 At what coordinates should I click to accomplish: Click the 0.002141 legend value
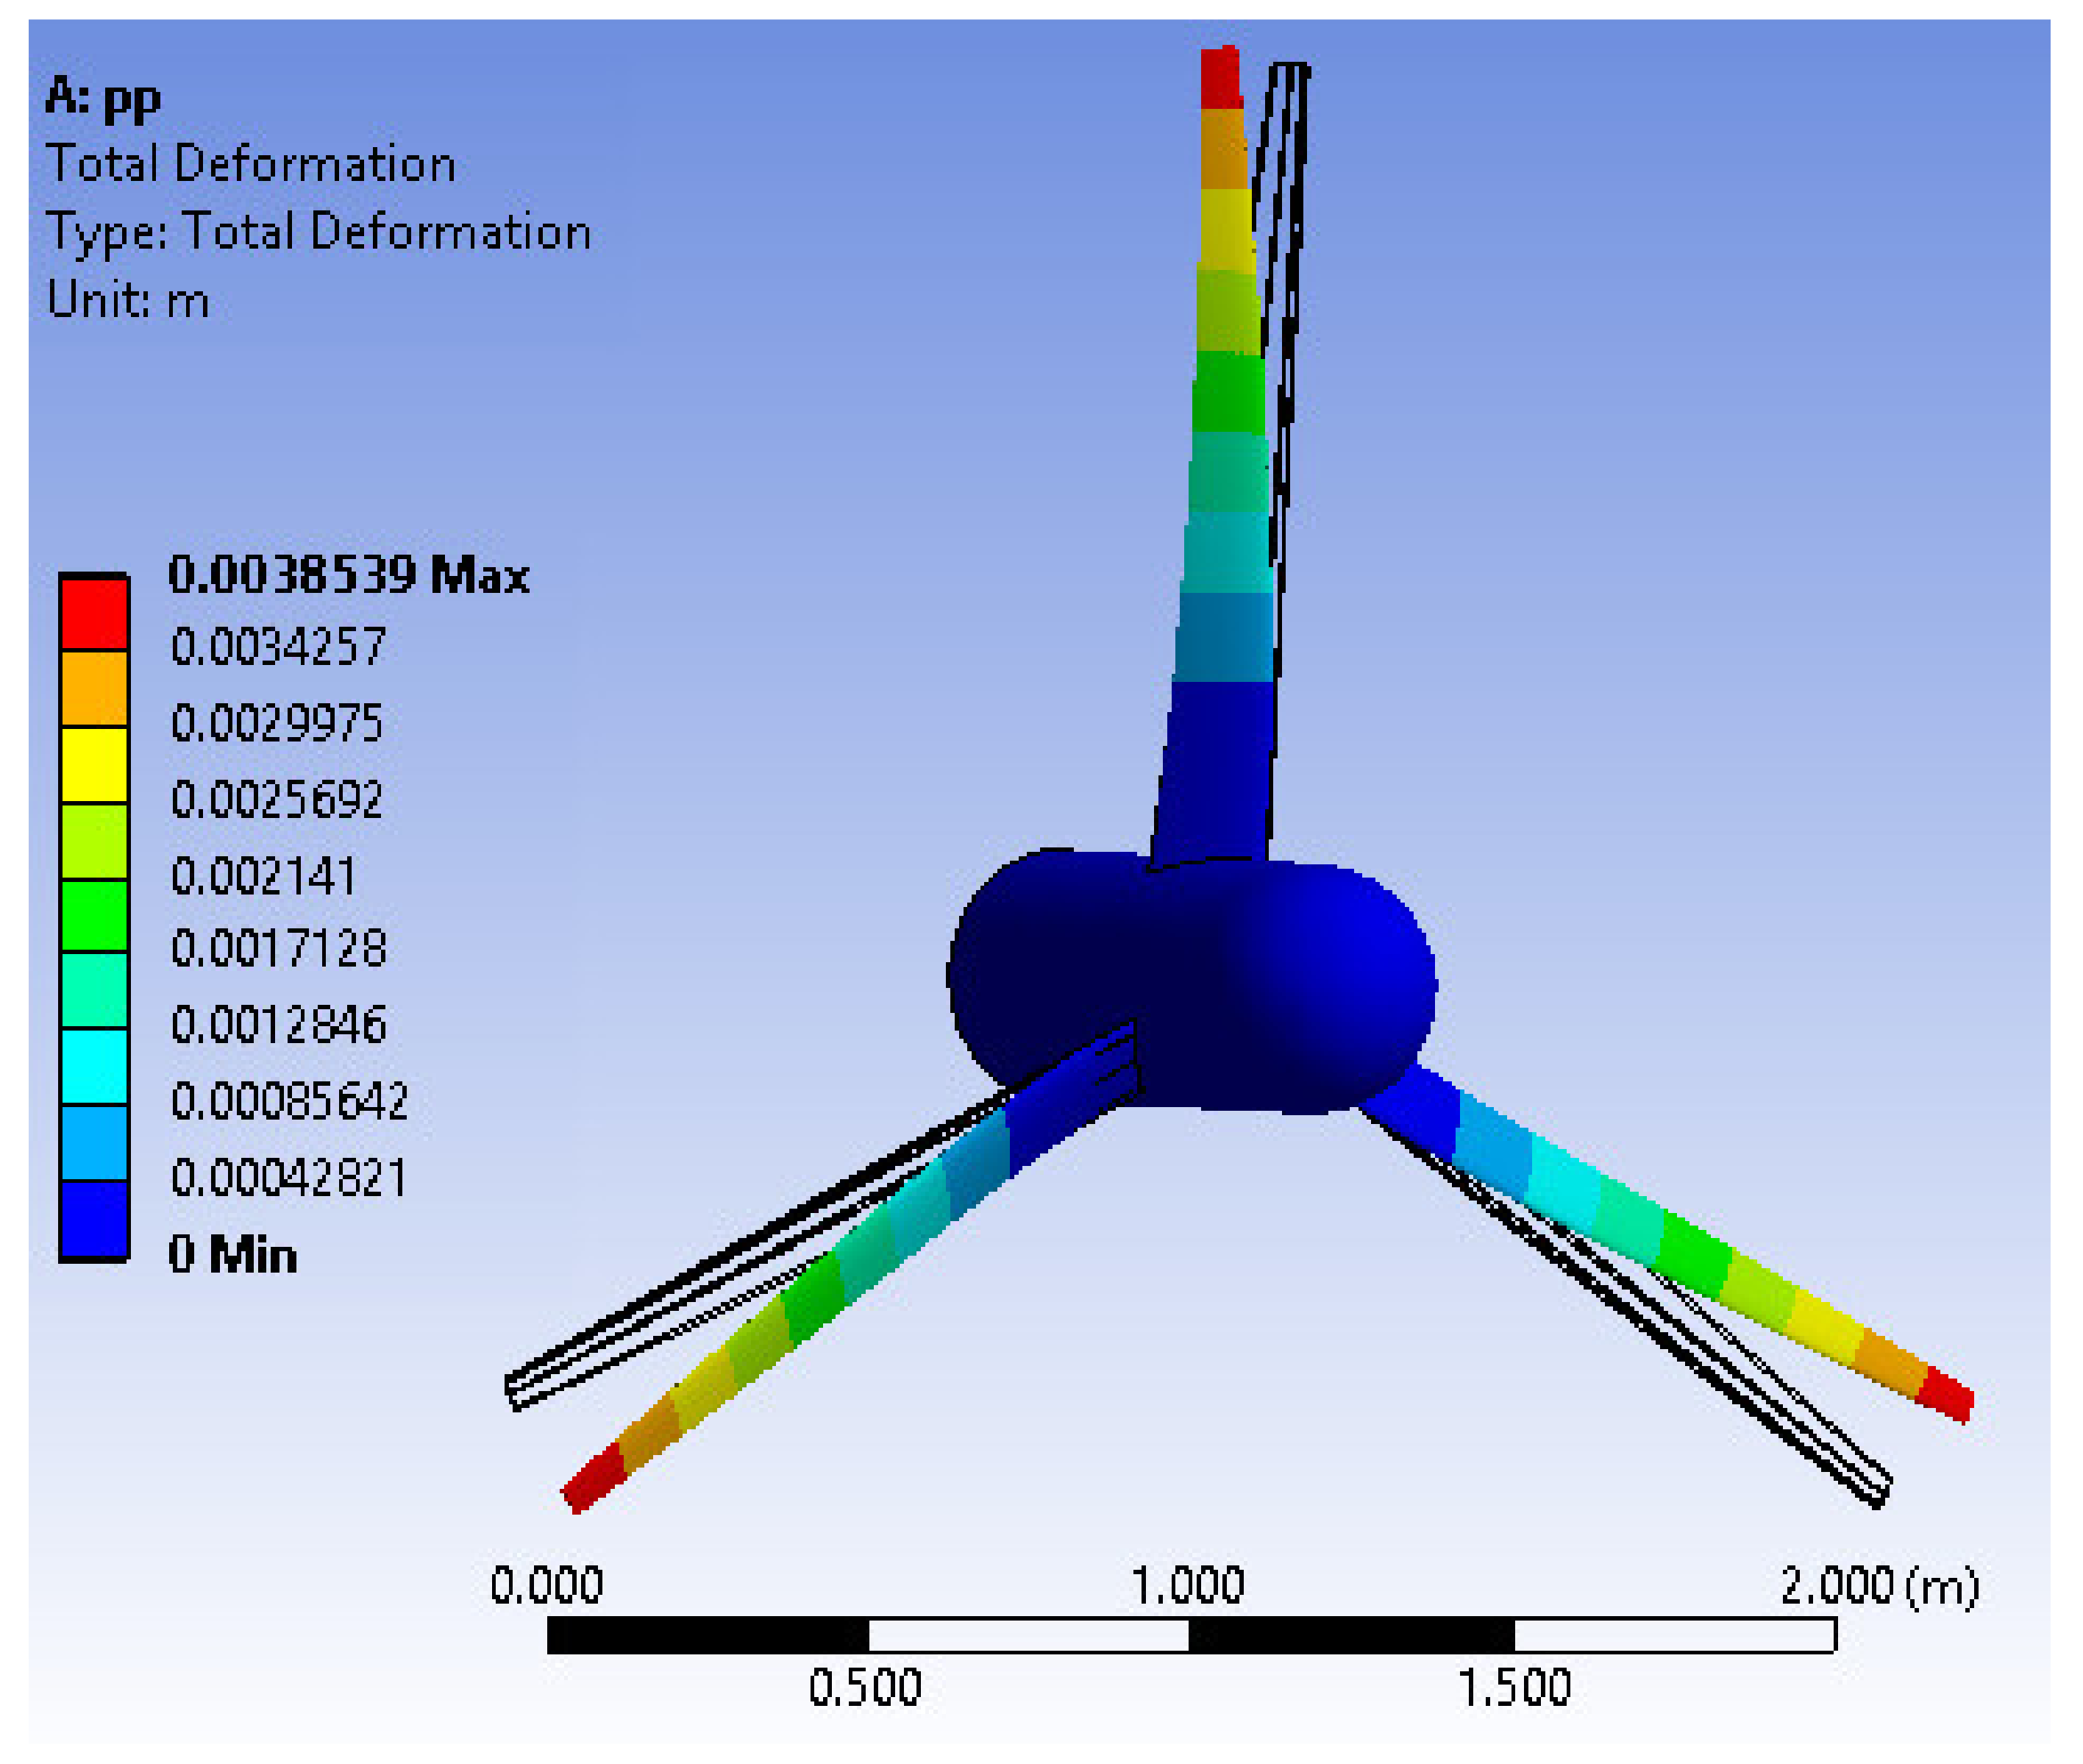click(x=263, y=876)
